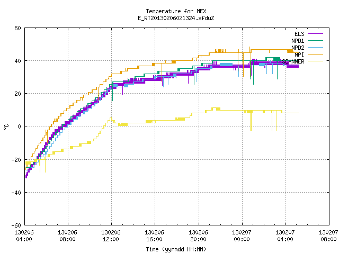Click the SCANNER legend label
Viewport: 339px width, 254px height.
pyautogui.click(x=293, y=61)
